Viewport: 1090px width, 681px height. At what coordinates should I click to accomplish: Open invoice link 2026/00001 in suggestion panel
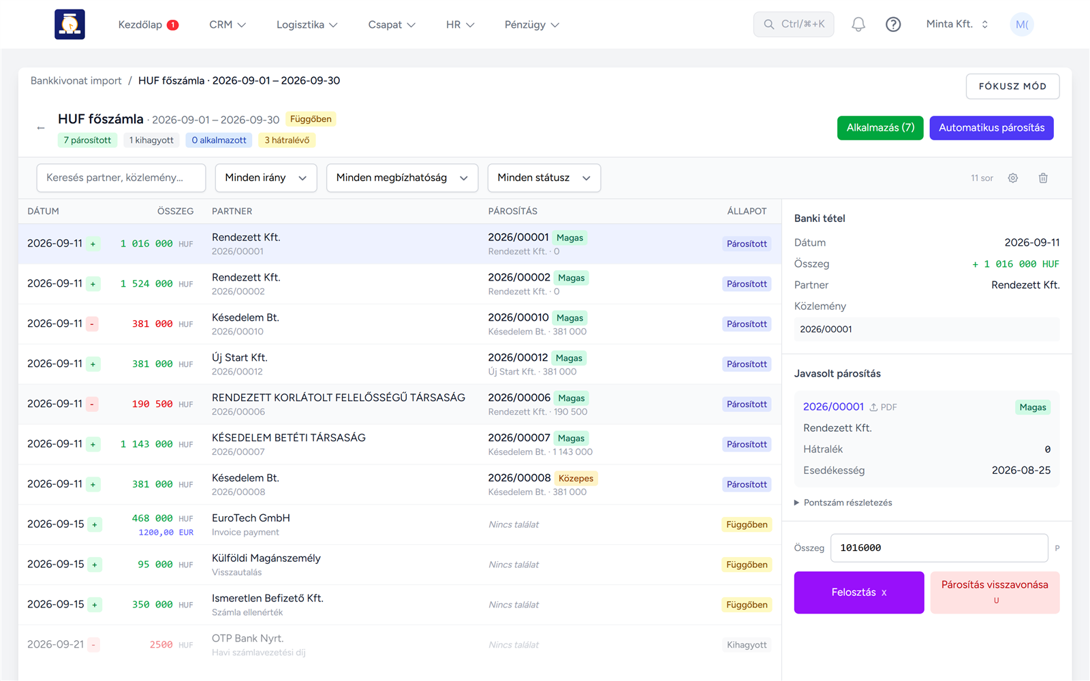(833, 407)
